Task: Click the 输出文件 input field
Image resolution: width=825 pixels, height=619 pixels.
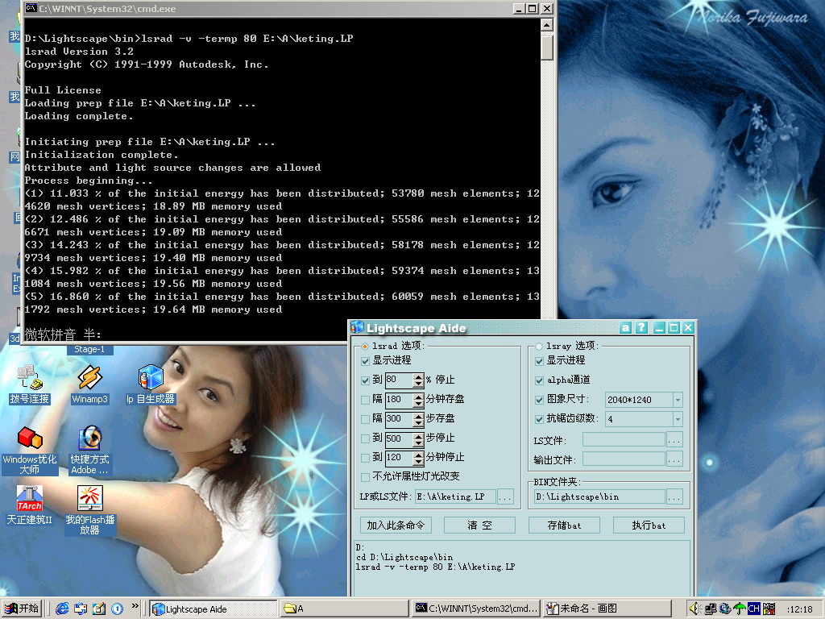Action: [624, 459]
